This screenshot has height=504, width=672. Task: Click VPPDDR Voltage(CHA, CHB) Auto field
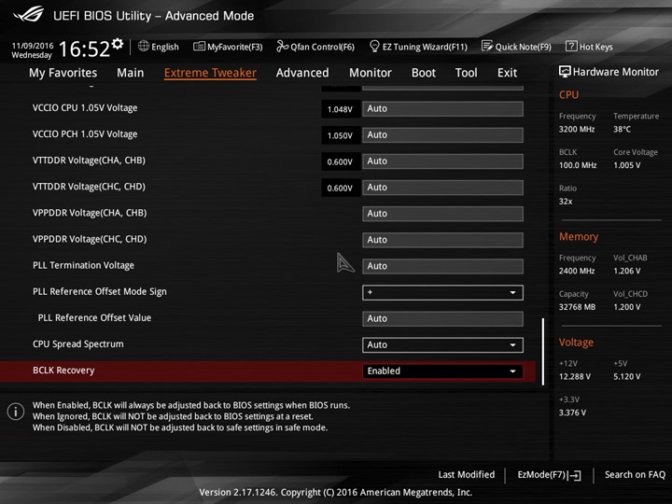pyautogui.click(x=442, y=214)
